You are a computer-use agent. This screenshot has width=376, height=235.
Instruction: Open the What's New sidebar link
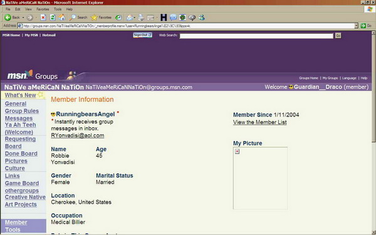(x=21, y=95)
